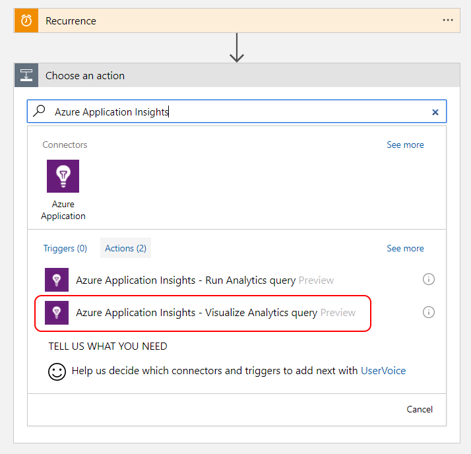Select the Azure Application Insights connector tile
This screenshot has width=471, height=454.
click(63, 189)
